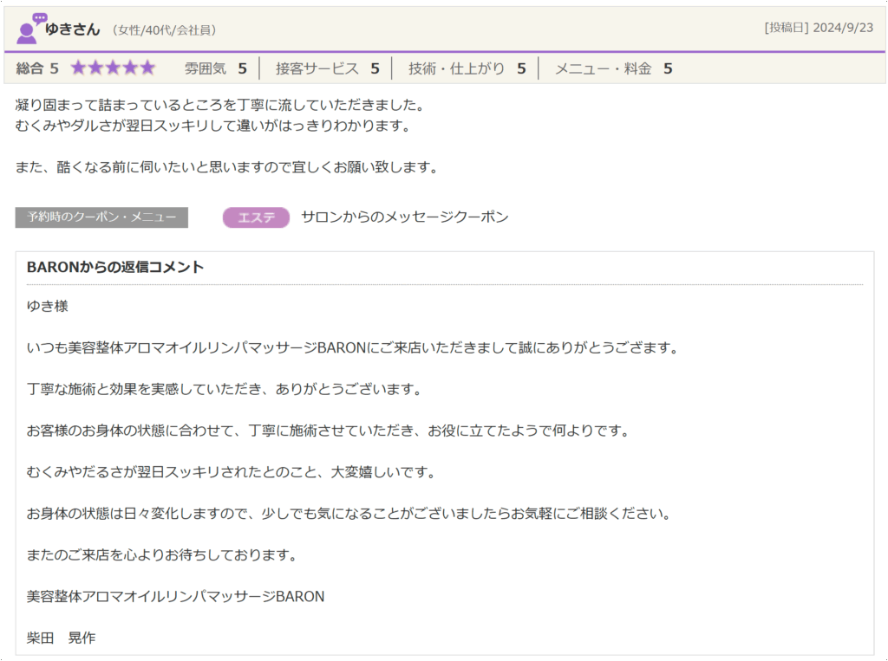
Task: Click the またのご来店を心よりお待ちしております reply line
Action: click(x=162, y=555)
